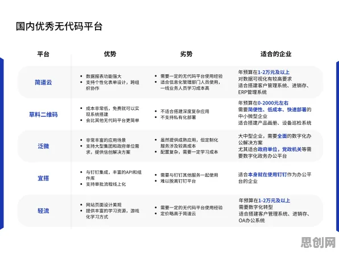This screenshot has width=339, height=253.
Task: Click 虽然提供成熟应用,但定制化 text
Action: (x=189, y=140)
